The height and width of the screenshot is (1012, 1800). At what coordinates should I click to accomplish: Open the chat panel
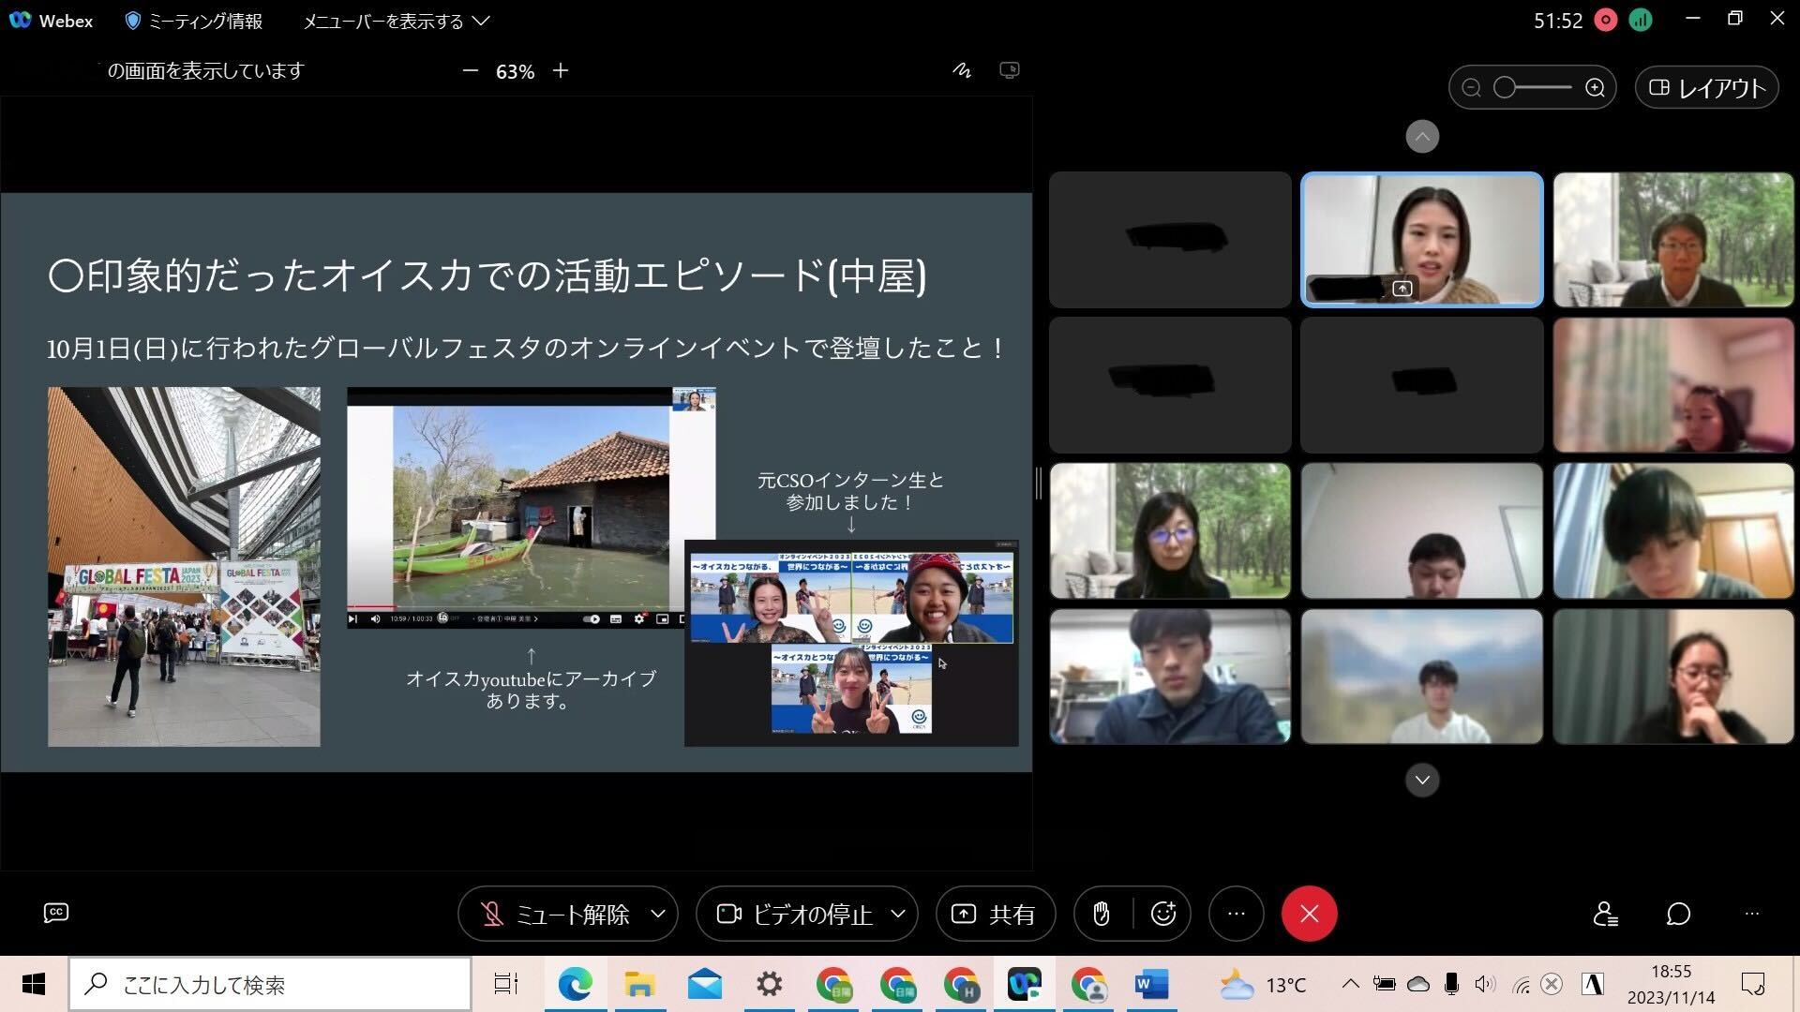pyautogui.click(x=1678, y=914)
